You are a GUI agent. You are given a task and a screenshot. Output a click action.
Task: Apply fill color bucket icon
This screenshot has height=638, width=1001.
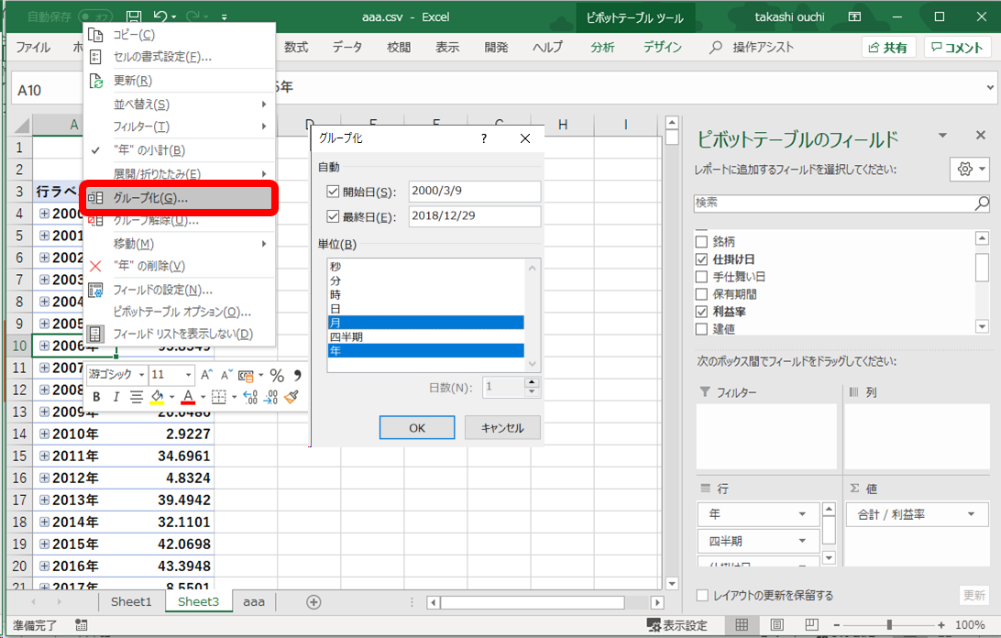click(x=157, y=397)
